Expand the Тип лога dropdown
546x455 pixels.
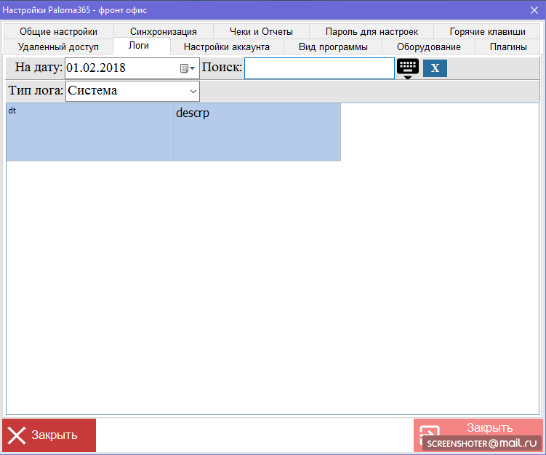(193, 91)
